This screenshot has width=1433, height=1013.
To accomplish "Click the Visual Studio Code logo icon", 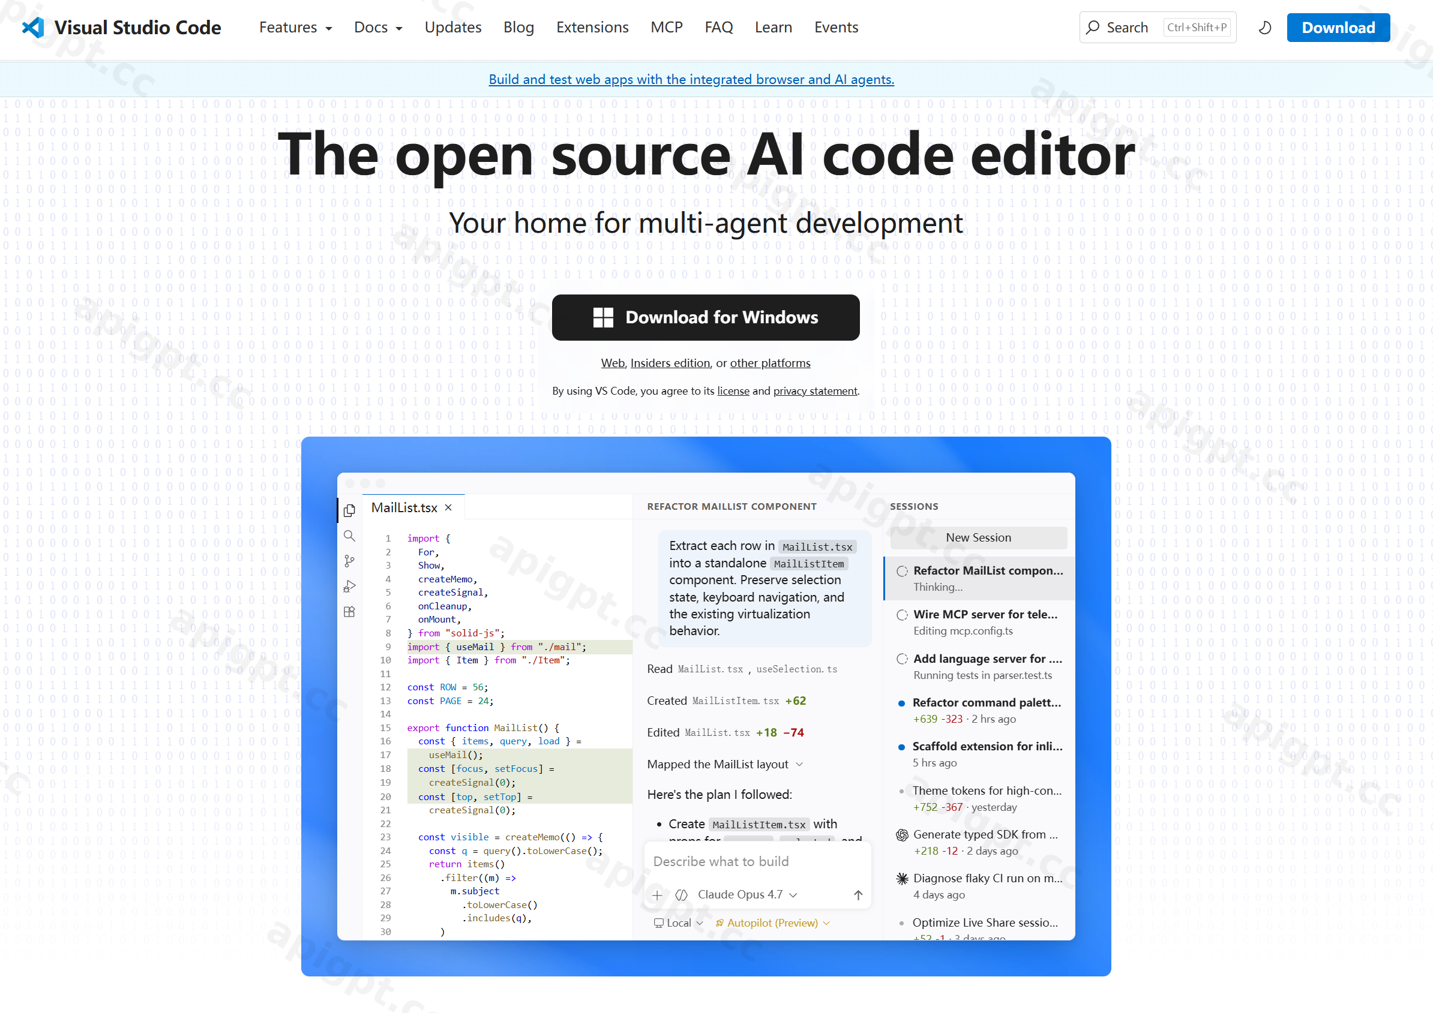I will coord(32,28).
